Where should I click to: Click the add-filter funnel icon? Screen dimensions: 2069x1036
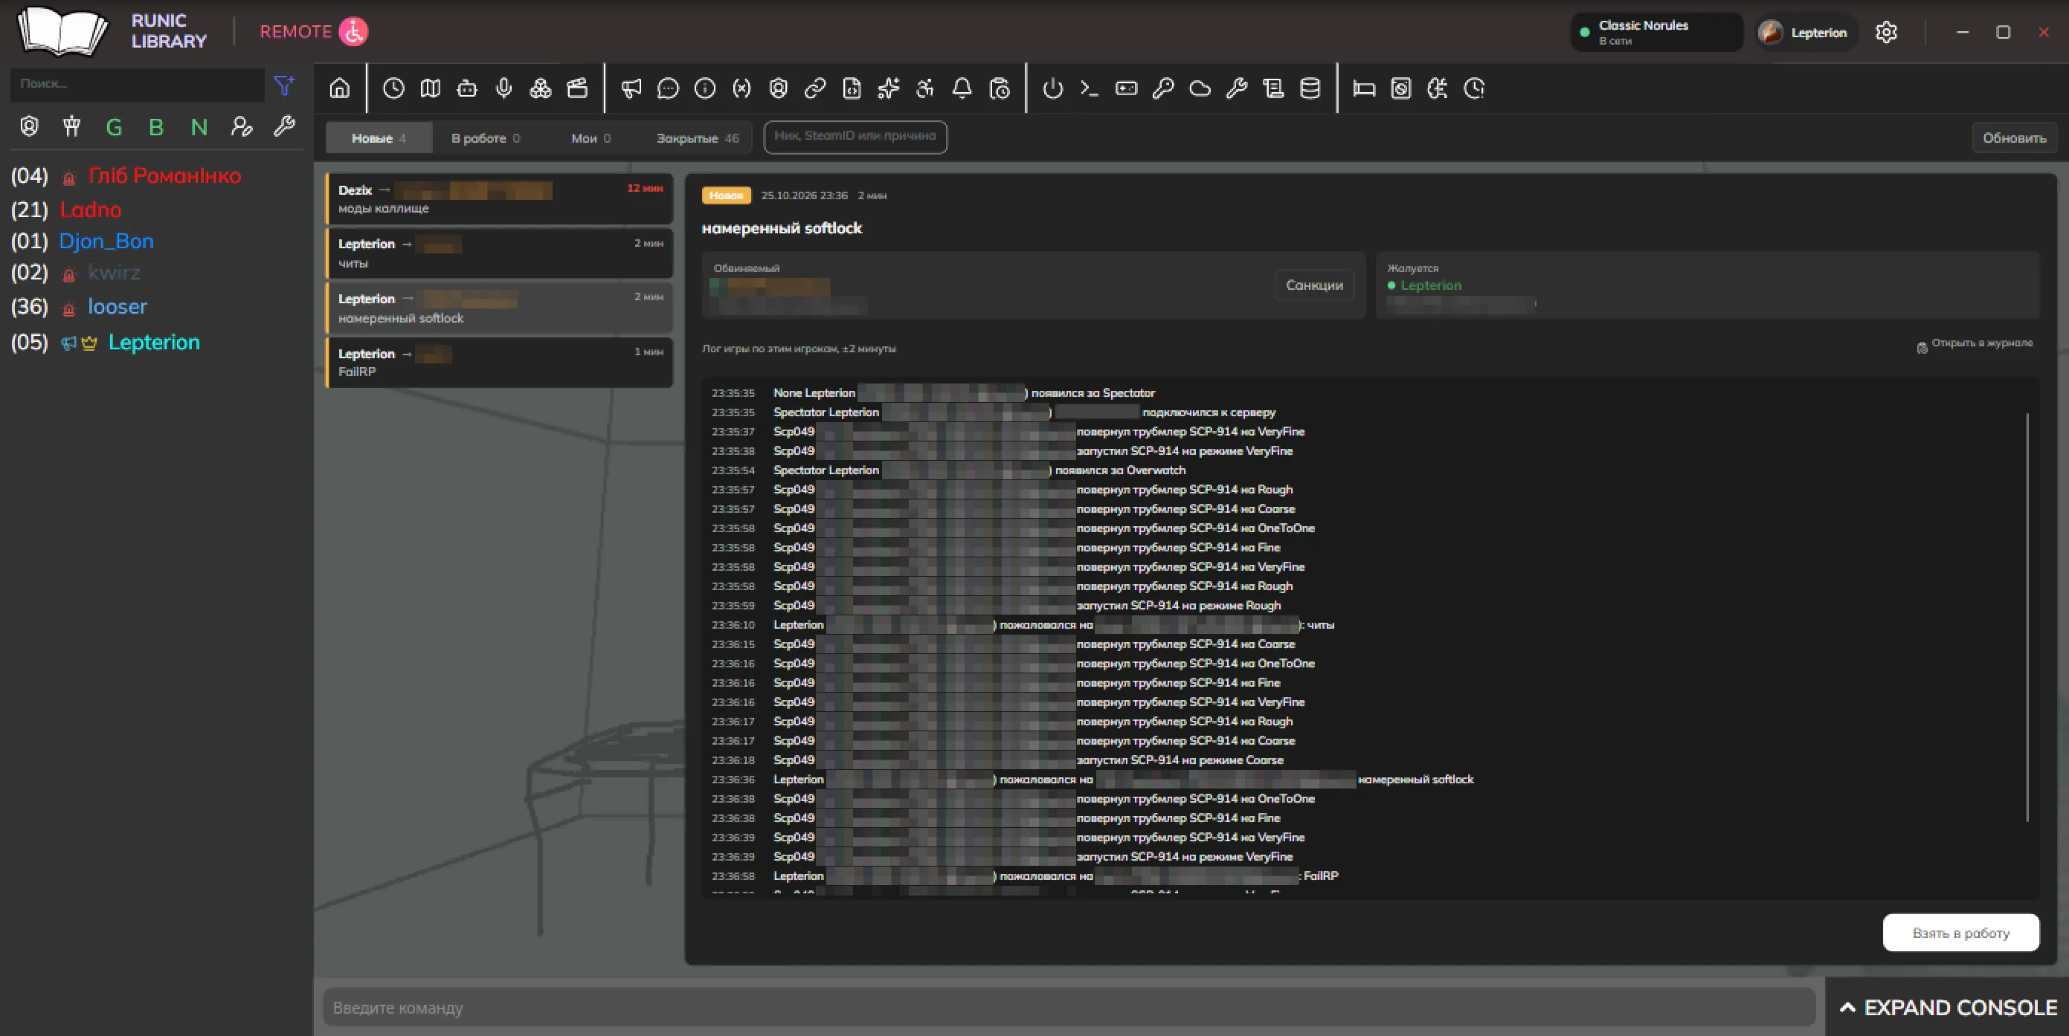284,85
